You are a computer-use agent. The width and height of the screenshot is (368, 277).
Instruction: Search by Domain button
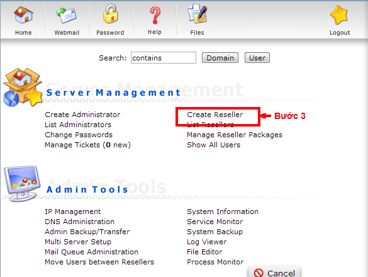tap(220, 58)
